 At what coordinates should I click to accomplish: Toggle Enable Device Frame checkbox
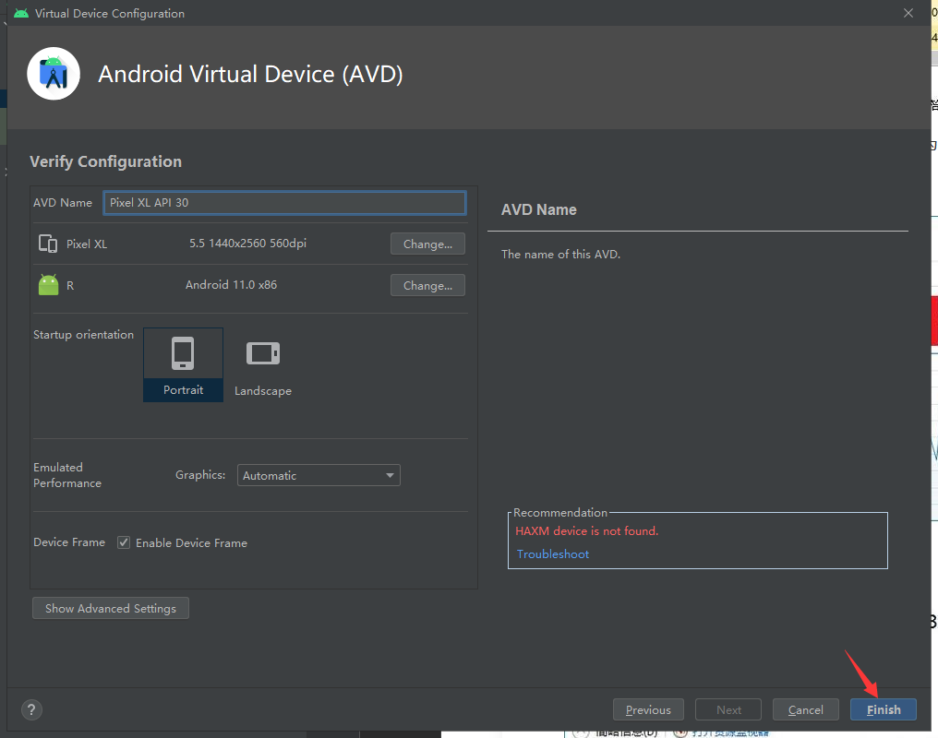(x=124, y=542)
